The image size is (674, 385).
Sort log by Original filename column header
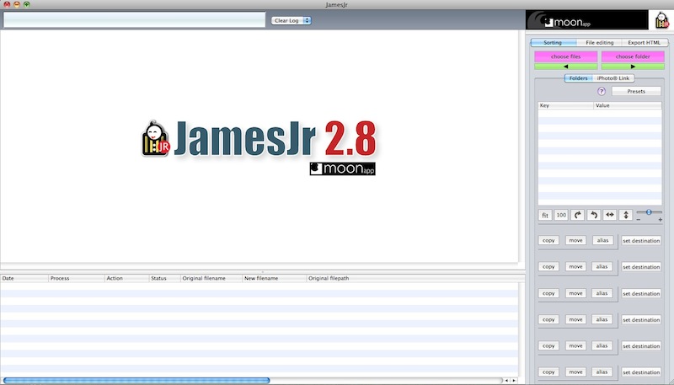[204, 277]
